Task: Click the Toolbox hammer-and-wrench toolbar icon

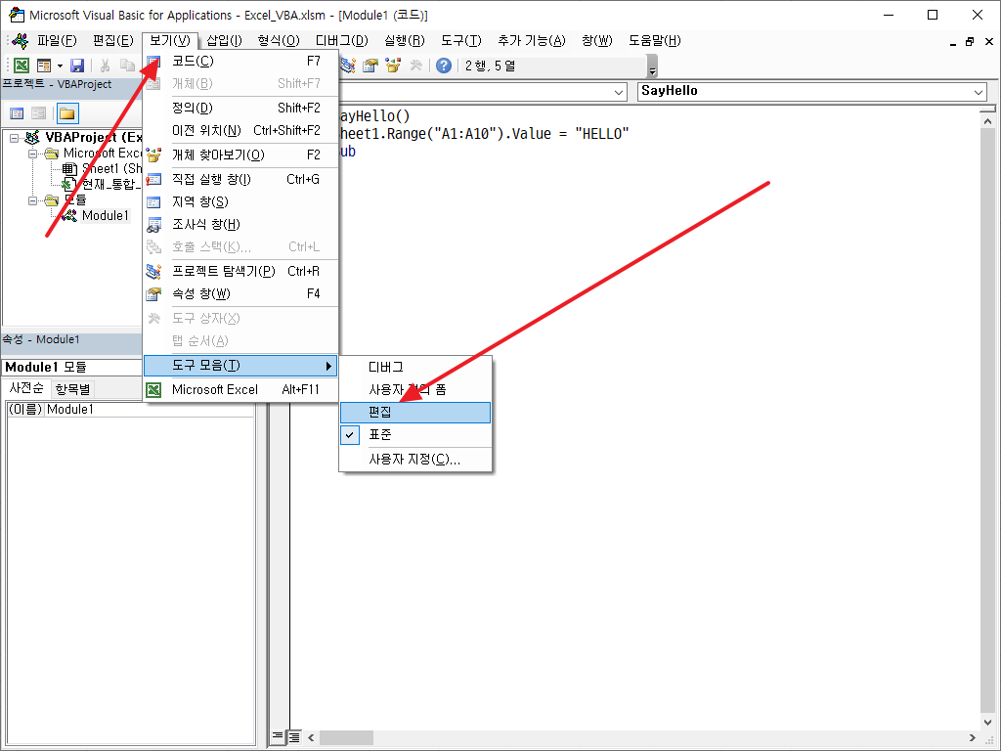Action: [415, 66]
